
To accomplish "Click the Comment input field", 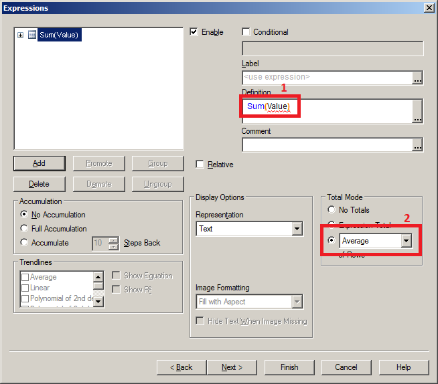I will pos(327,145).
